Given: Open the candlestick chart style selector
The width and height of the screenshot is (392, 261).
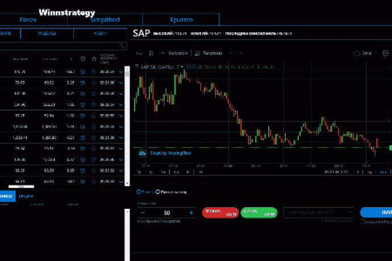Looking at the screenshot, I should click(x=151, y=53).
